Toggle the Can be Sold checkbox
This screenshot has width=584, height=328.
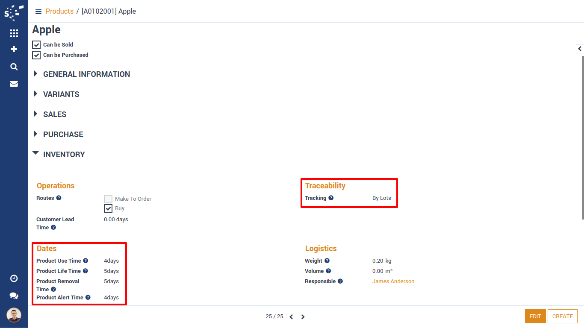37,44
